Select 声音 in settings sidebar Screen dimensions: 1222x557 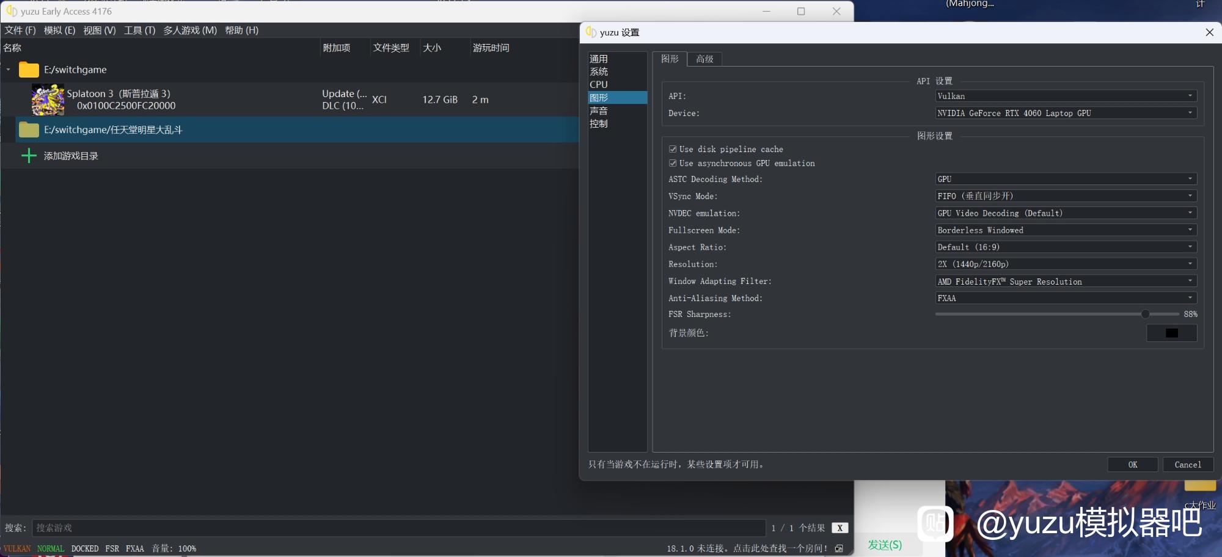coord(617,111)
